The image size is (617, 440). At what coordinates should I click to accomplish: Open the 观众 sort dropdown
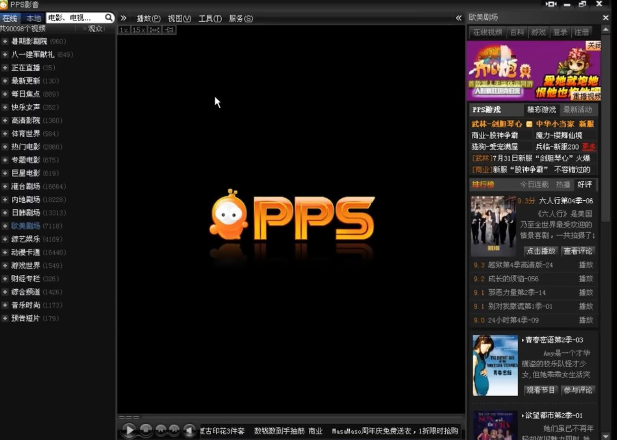93,29
